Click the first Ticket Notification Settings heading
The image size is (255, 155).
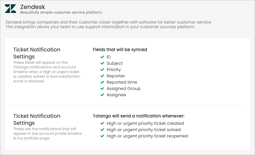pyautogui.click(x=37, y=53)
